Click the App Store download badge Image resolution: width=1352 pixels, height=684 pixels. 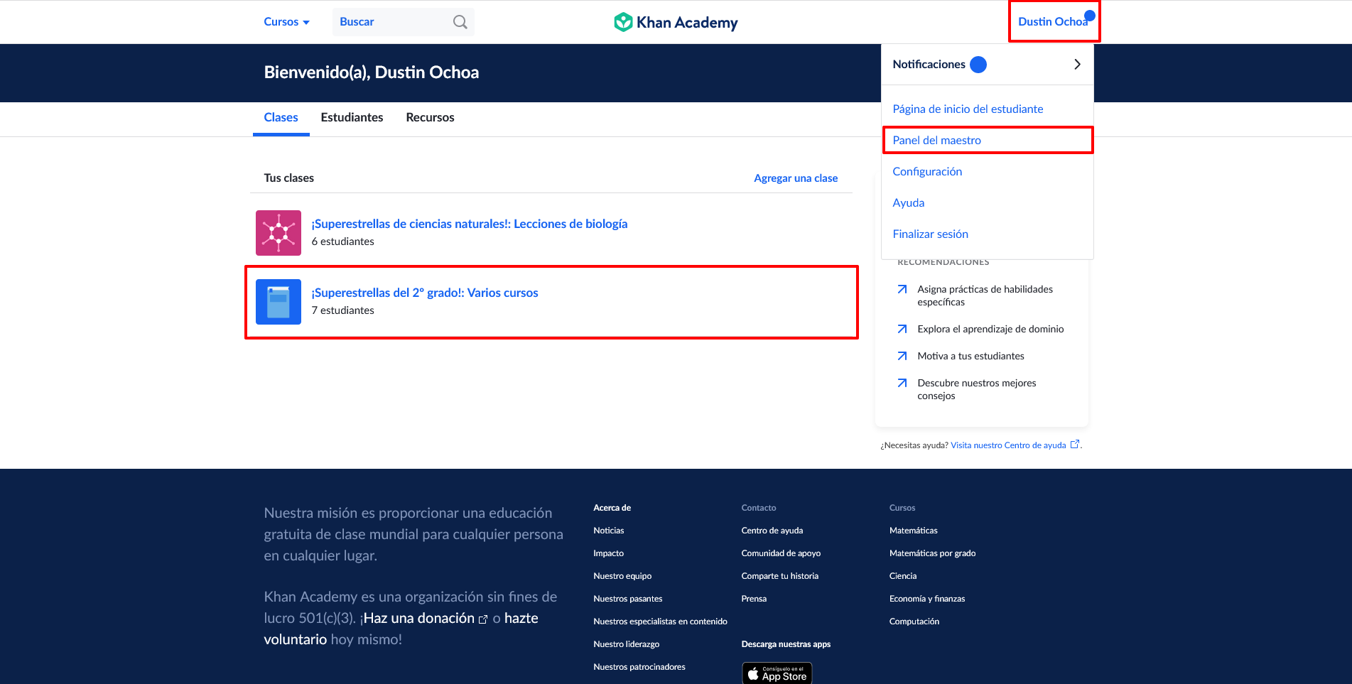coord(777,673)
